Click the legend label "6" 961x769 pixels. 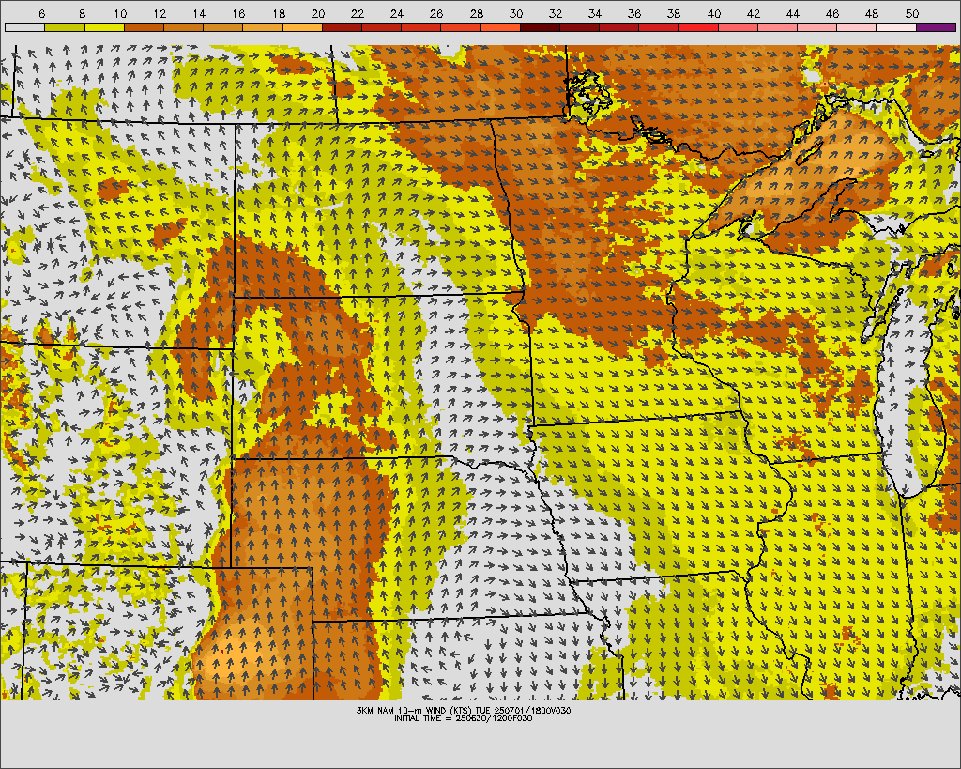(x=41, y=13)
